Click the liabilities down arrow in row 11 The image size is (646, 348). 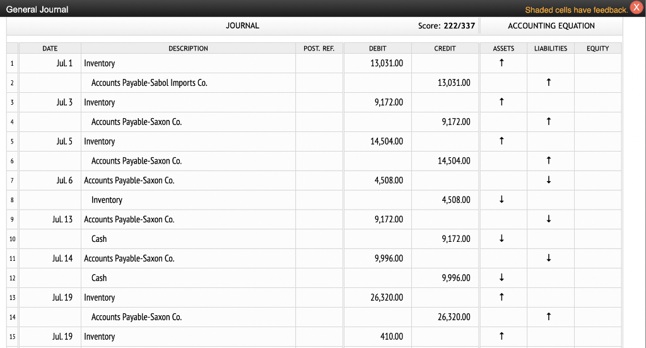coord(548,258)
